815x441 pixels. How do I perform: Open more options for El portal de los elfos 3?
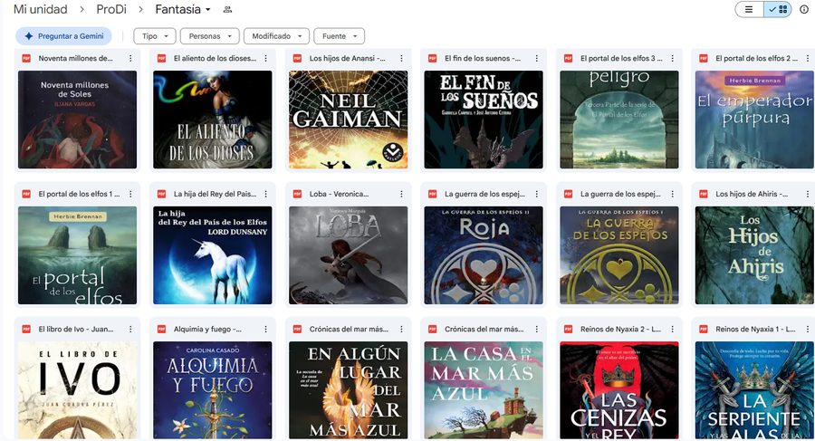[x=672, y=59]
